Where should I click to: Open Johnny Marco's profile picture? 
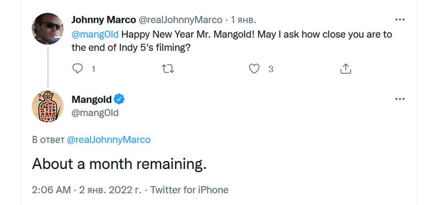pos(48,28)
